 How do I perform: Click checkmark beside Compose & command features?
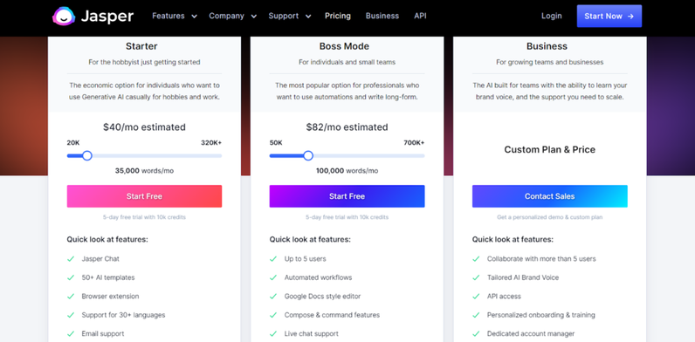pos(273,315)
